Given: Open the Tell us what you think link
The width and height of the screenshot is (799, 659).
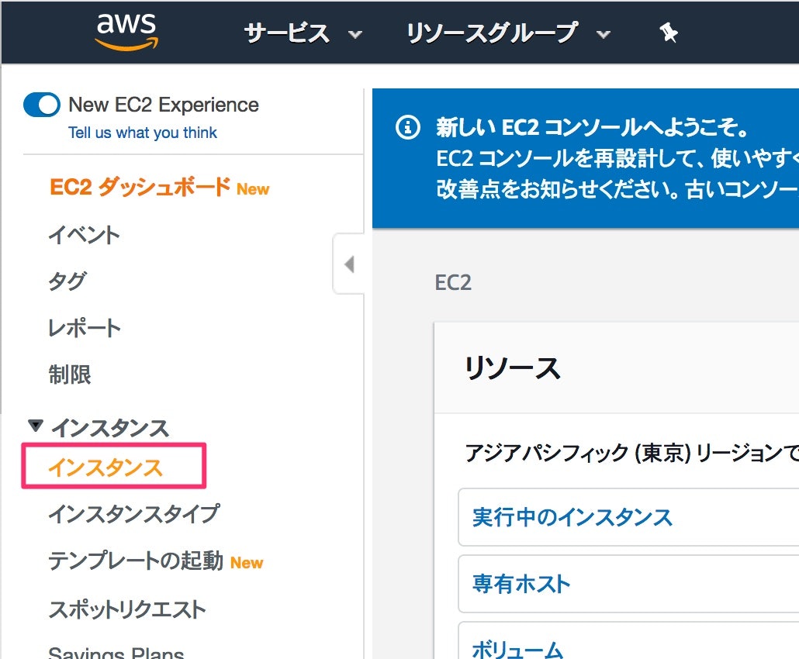Looking at the screenshot, I should point(143,133).
